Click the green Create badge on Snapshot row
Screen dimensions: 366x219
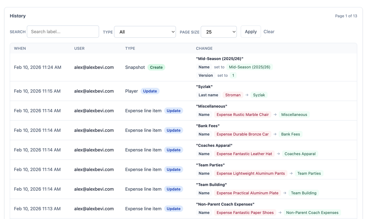coord(156,68)
